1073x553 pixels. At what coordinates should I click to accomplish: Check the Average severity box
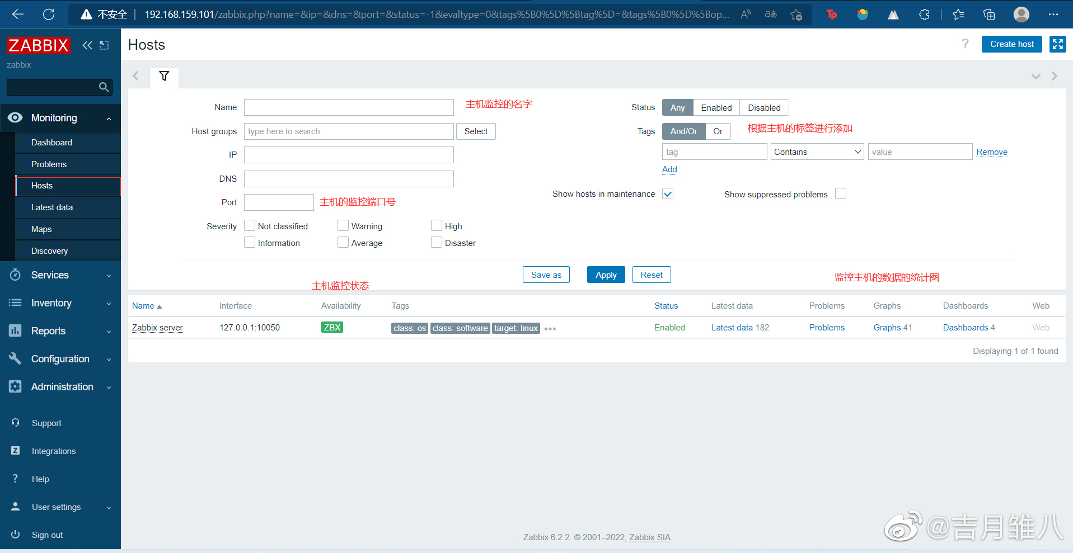(x=343, y=242)
